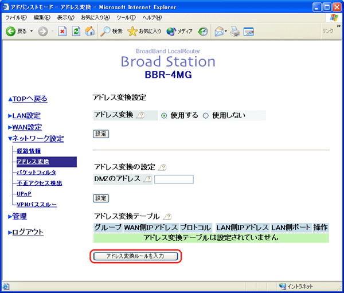This screenshot has height=293, width=344.
Task: Click the アドレス変換ルールを入力 button
Action: click(x=135, y=256)
